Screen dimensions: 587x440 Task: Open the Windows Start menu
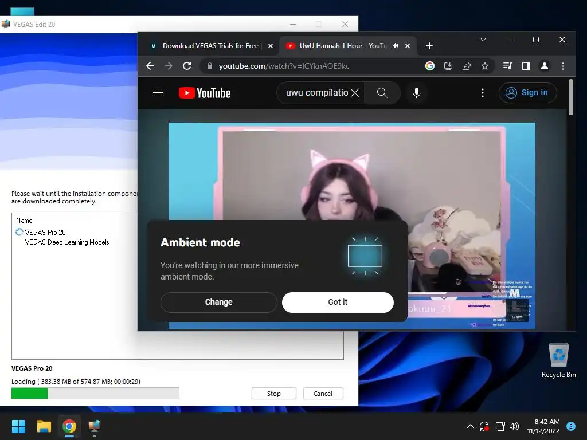click(18, 426)
